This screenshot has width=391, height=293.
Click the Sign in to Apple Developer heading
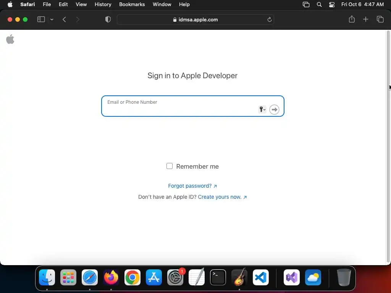click(192, 76)
